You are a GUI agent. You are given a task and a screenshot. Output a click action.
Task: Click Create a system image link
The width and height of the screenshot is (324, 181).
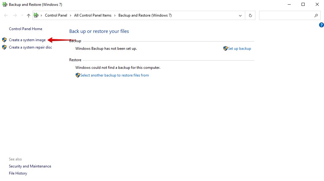(x=27, y=40)
